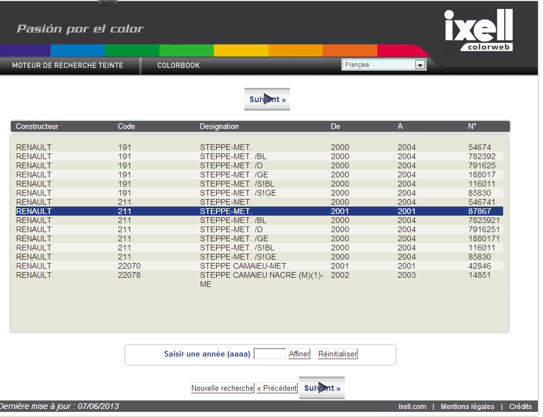This screenshot has height=417, width=543.
Task: Focus the year input field
Action: point(270,354)
